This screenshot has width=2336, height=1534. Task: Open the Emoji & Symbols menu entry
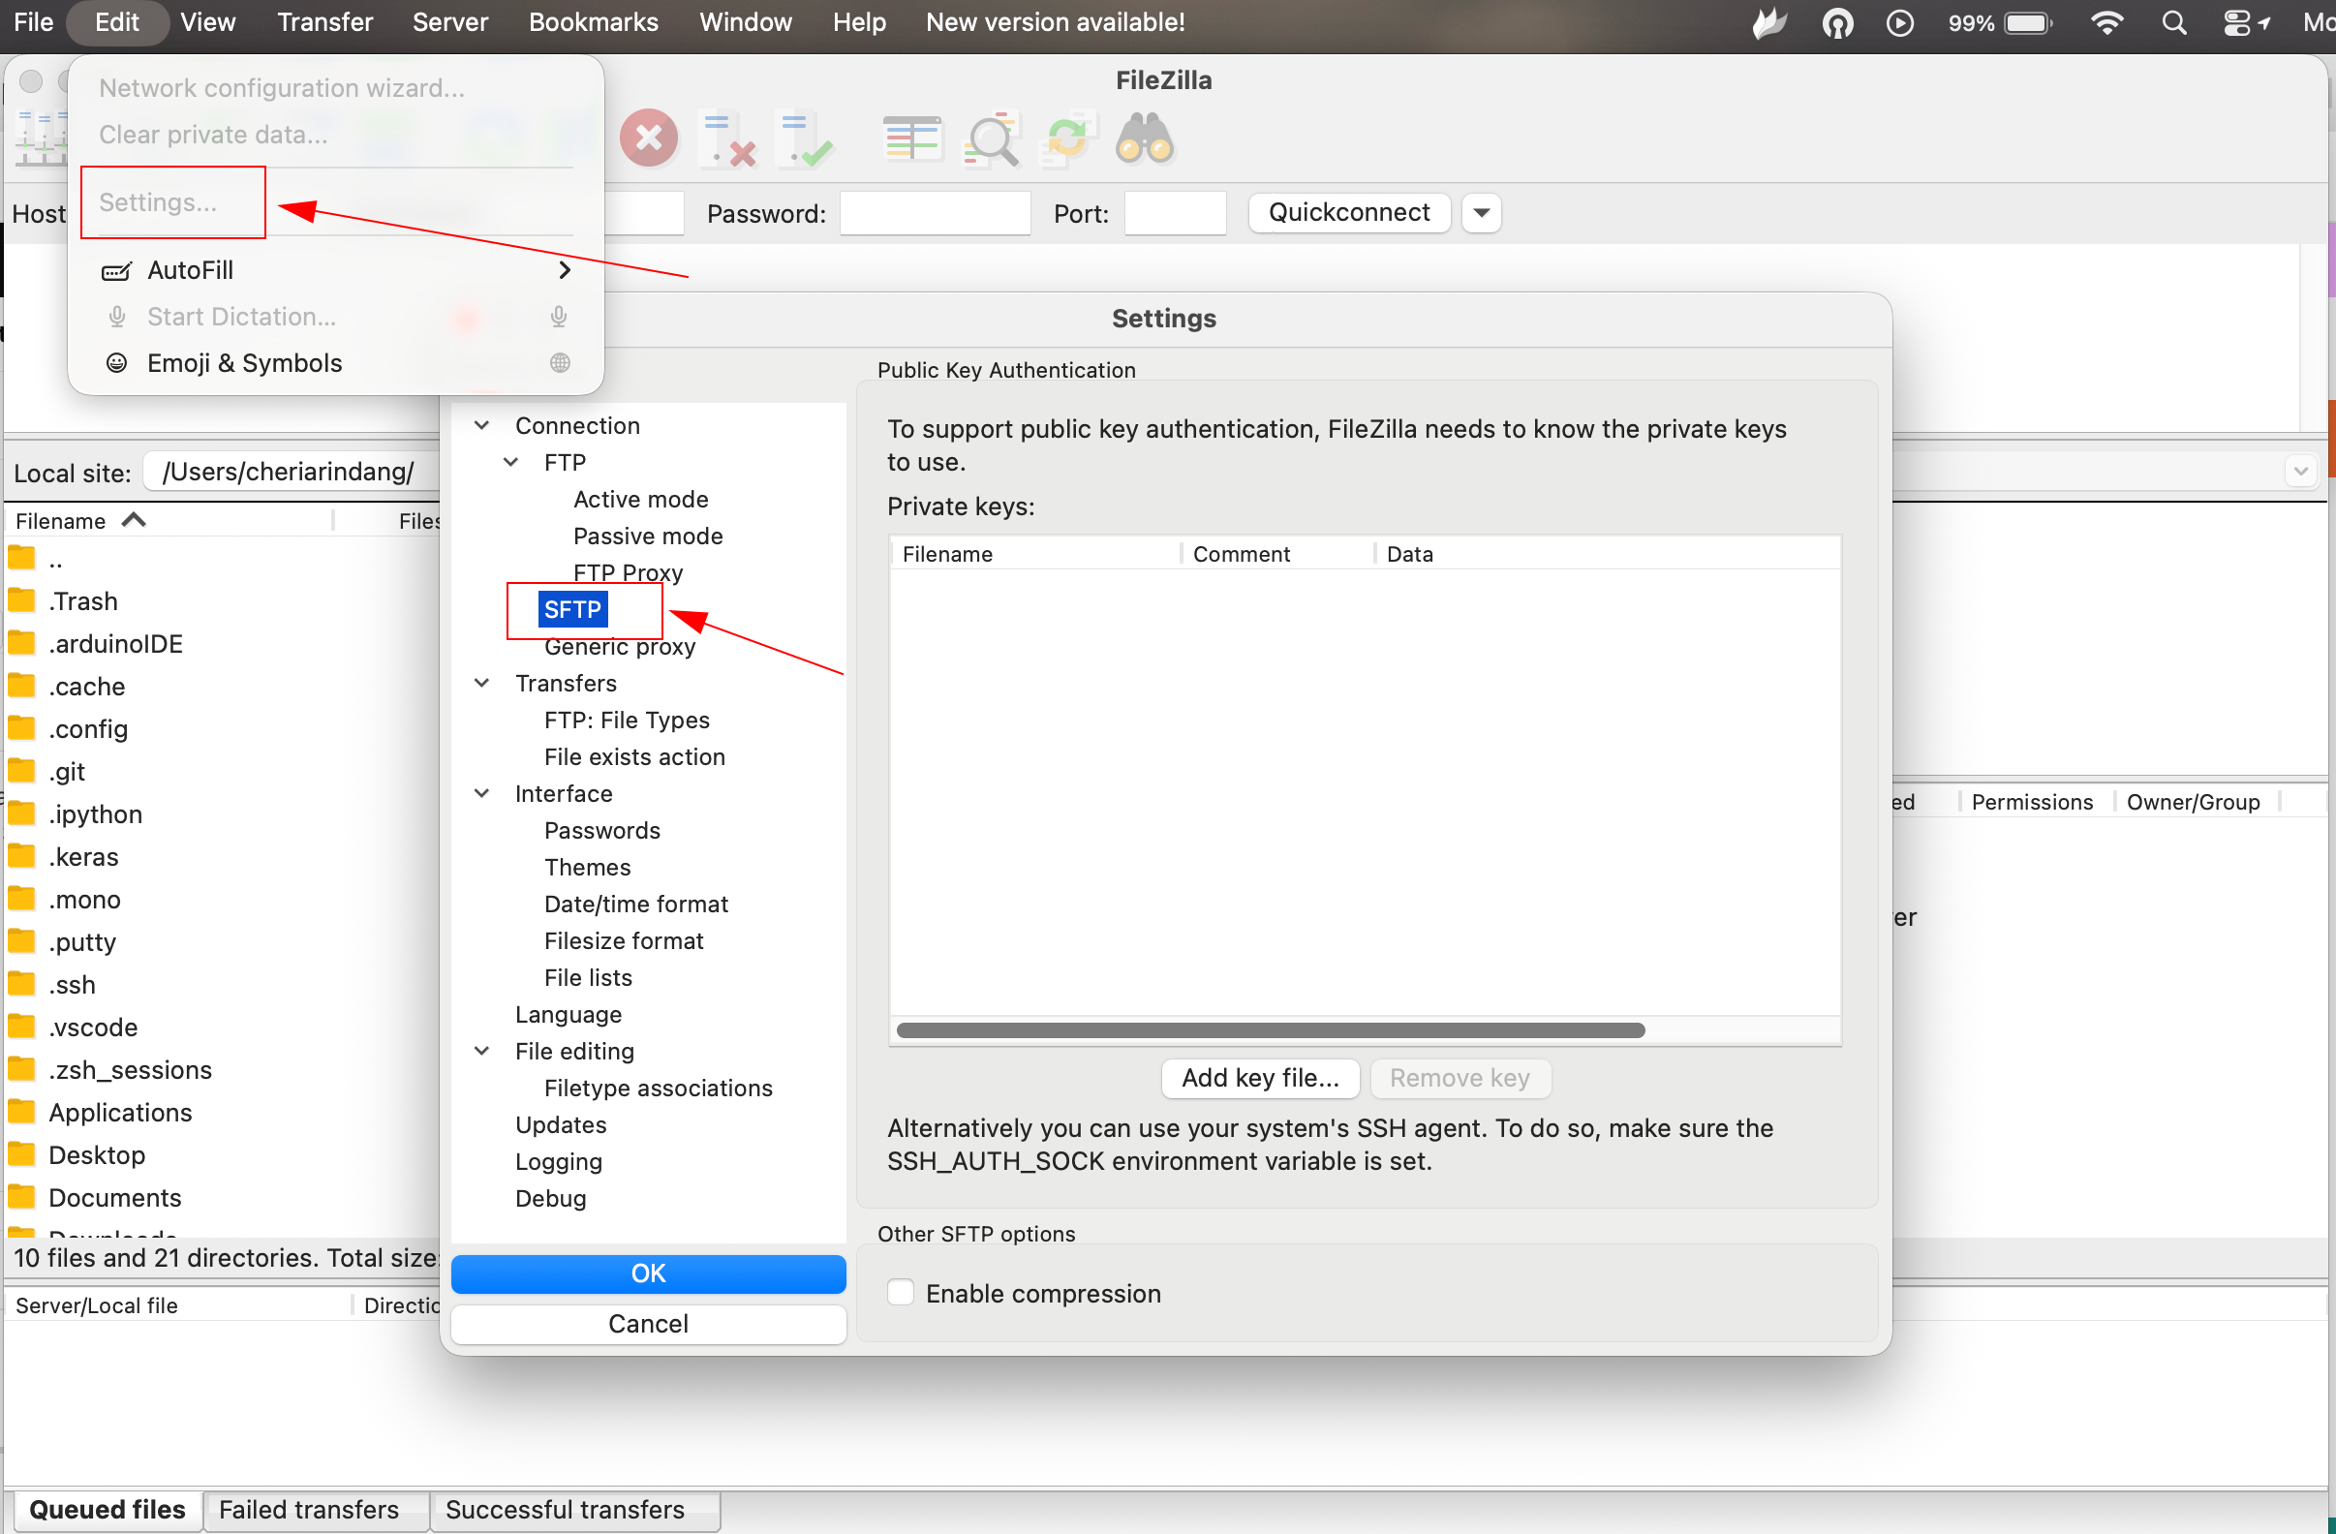[244, 363]
